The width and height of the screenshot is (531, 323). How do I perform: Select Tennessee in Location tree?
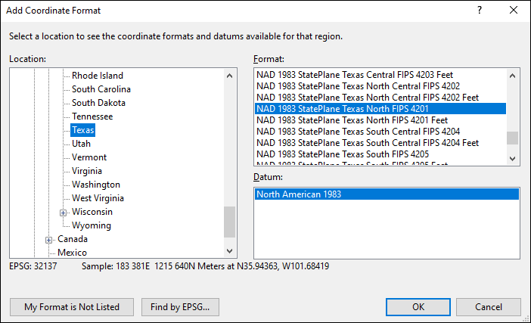[x=92, y=116]
